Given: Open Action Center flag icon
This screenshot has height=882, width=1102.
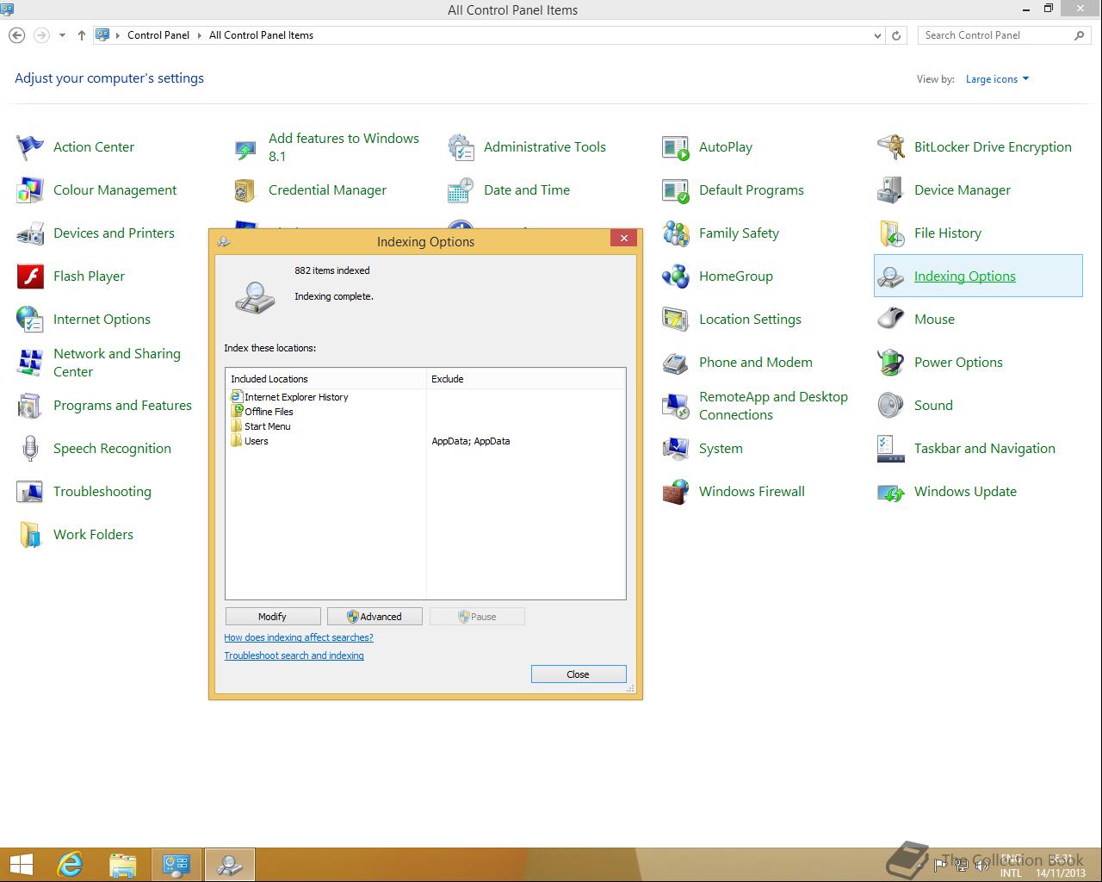Looking at the screenshot, I should [x=30, y=147].
